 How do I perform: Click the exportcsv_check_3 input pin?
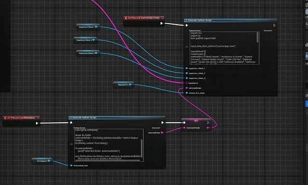(187, 78)
